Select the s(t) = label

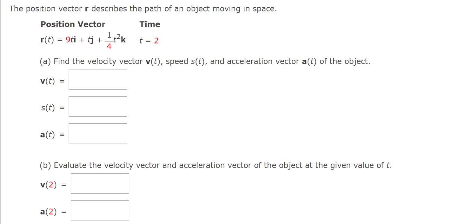point(51,108)
